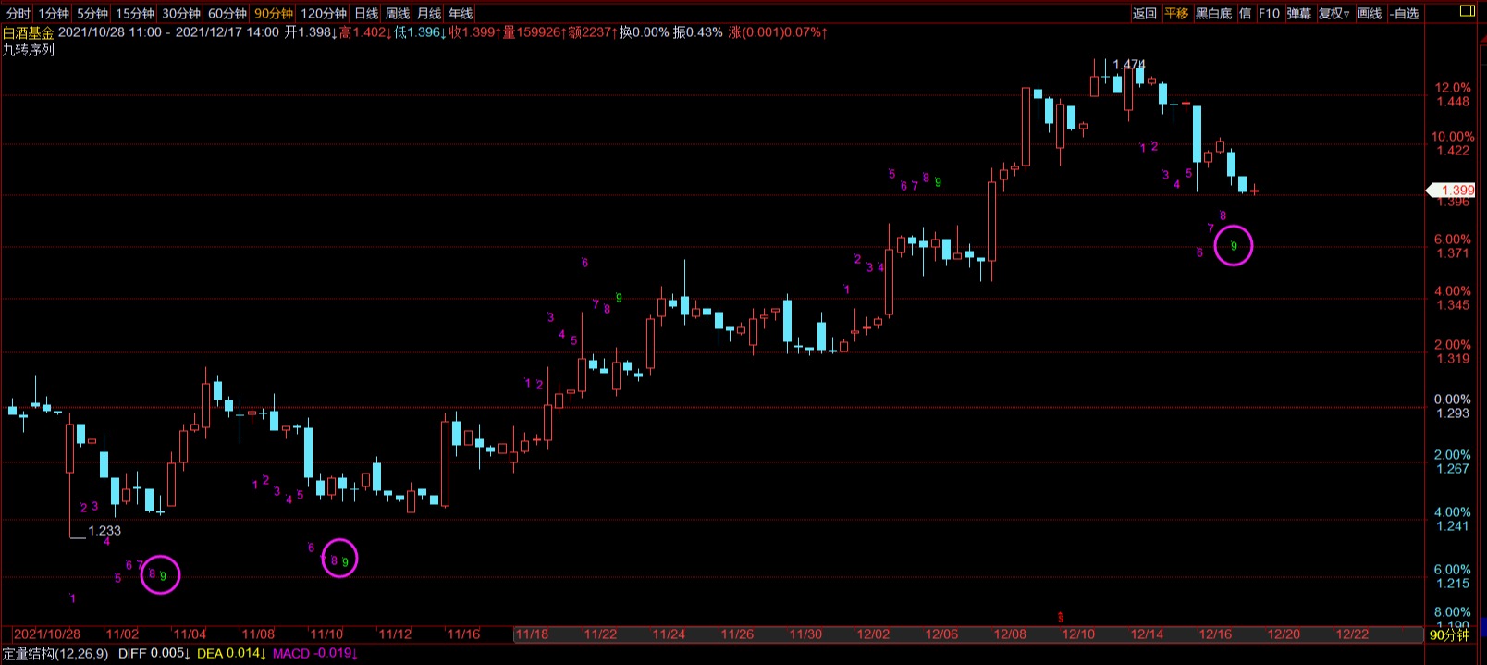The width and height of the screenshot is (1487, 665).
Task: Select the highlighted 90分钟 period tab
Action: [x=274, y=14]
